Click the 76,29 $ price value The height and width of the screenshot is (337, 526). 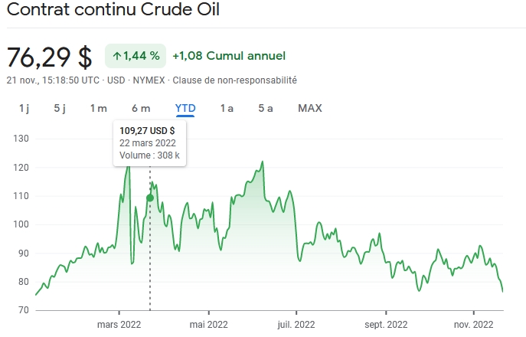click(x=49, y=57)
